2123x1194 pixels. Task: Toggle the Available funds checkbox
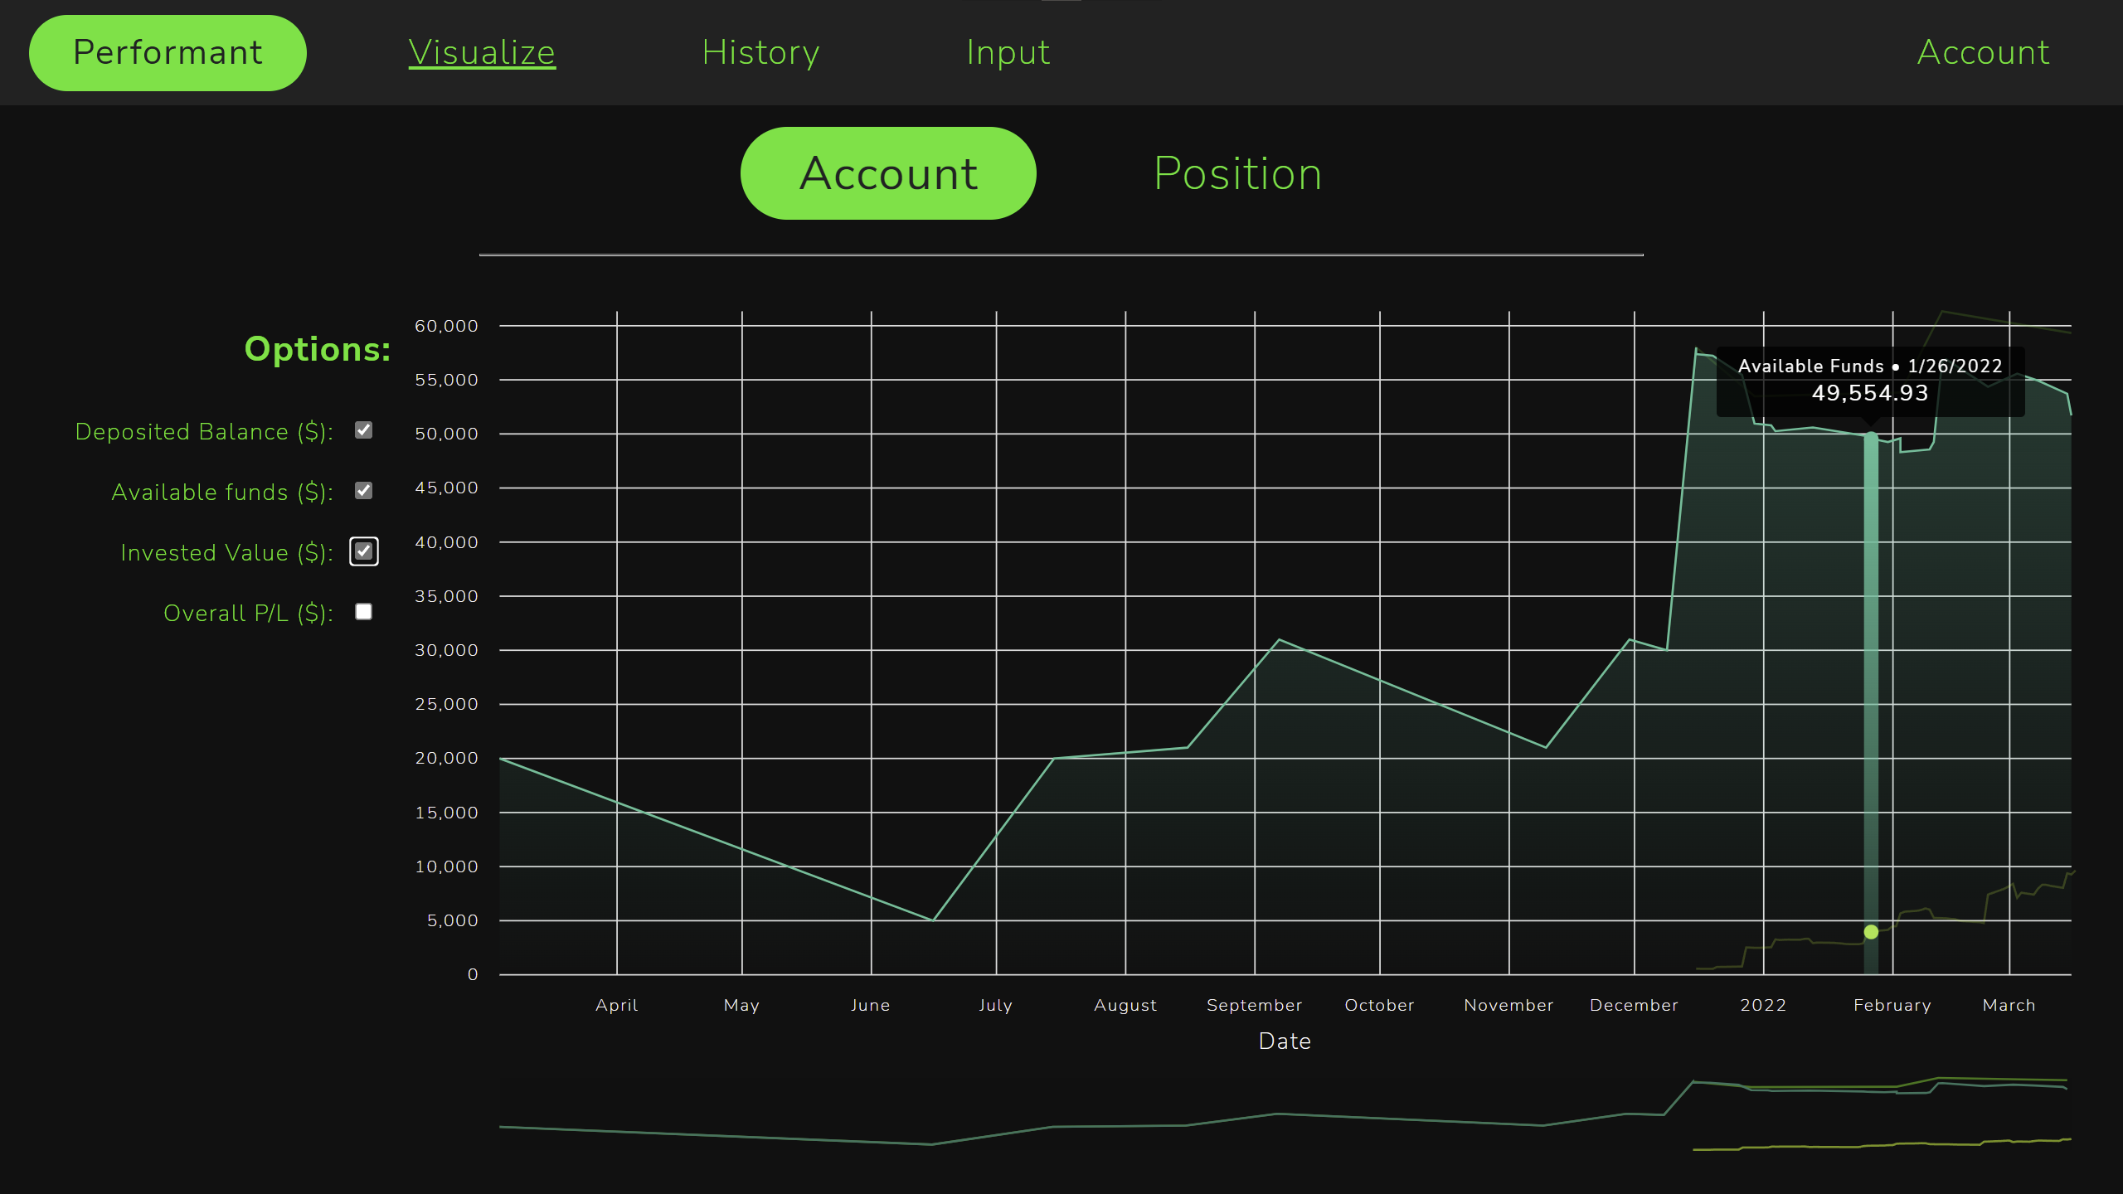[x=363, y=491]
